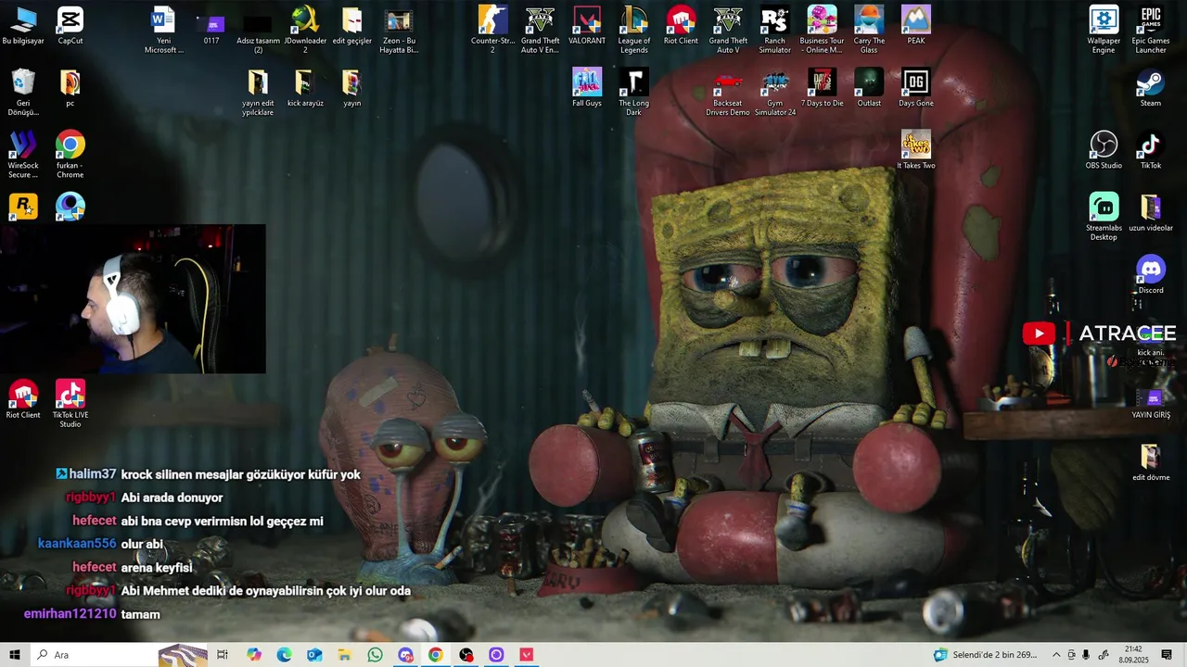Image resolution: width=1187 pixels, height=667 pixels.
Task: Open Task View on taskbar
Action: (x=223, y=655)
